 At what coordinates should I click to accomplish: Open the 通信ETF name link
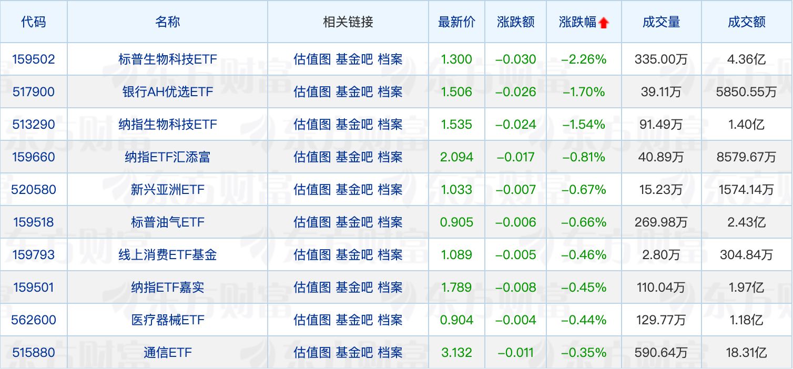point(167,353)
